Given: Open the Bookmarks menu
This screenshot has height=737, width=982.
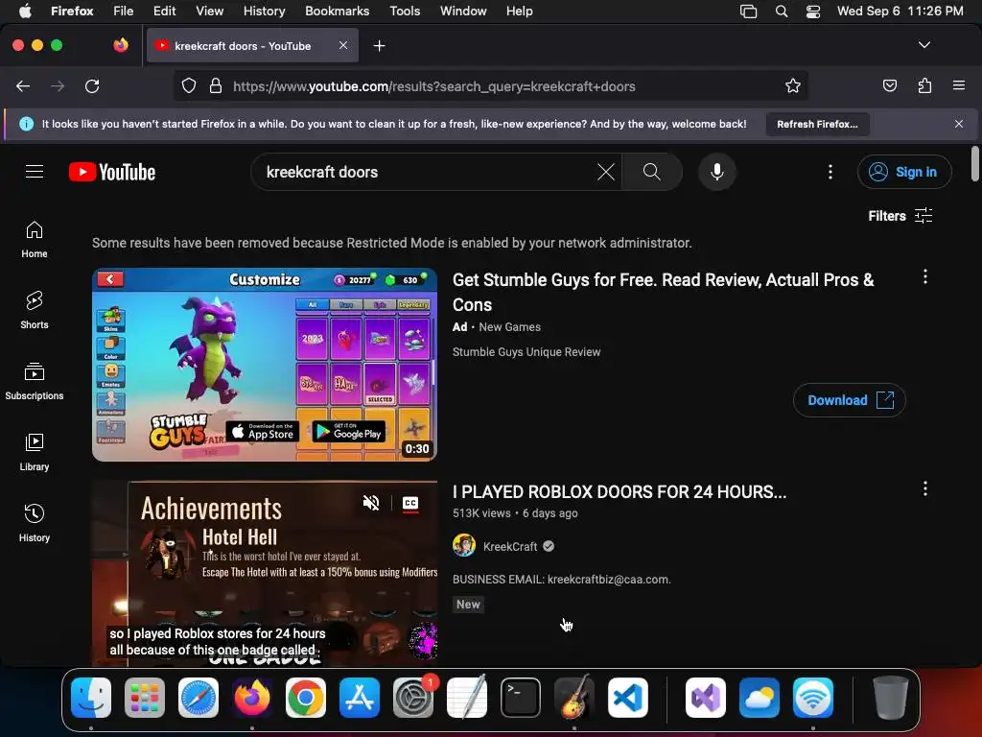Looking at the screenshot, I should click(337, 12).
